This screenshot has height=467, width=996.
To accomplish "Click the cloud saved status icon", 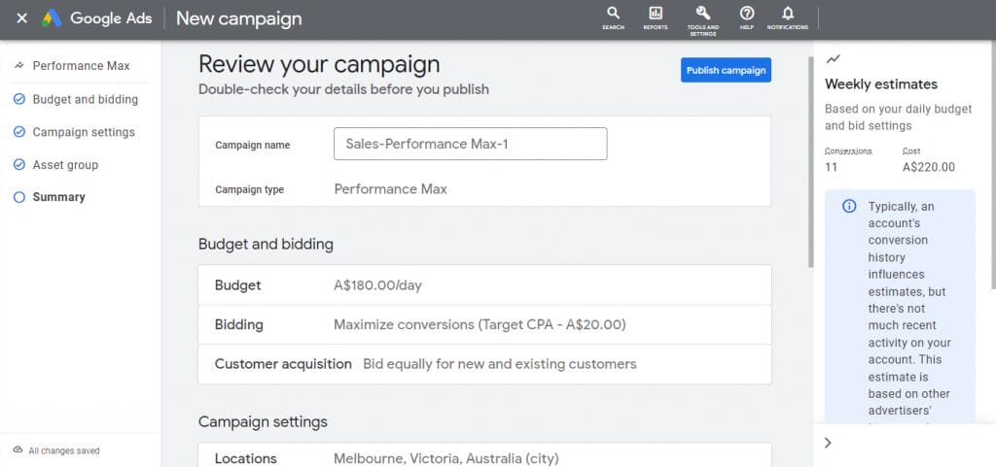I will click(18, 450).
